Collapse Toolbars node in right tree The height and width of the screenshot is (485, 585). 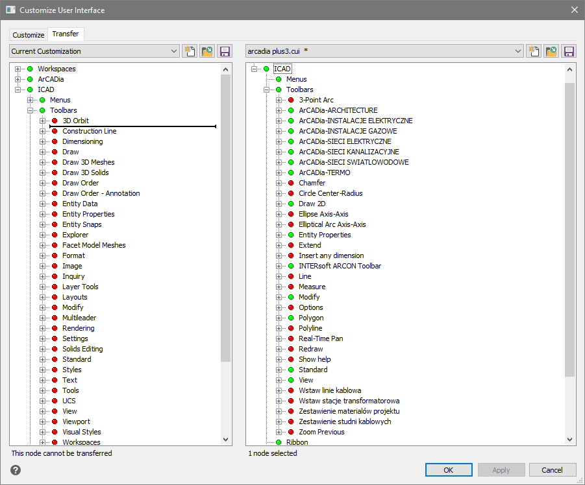pyautogui.click(x=266, y=89)
